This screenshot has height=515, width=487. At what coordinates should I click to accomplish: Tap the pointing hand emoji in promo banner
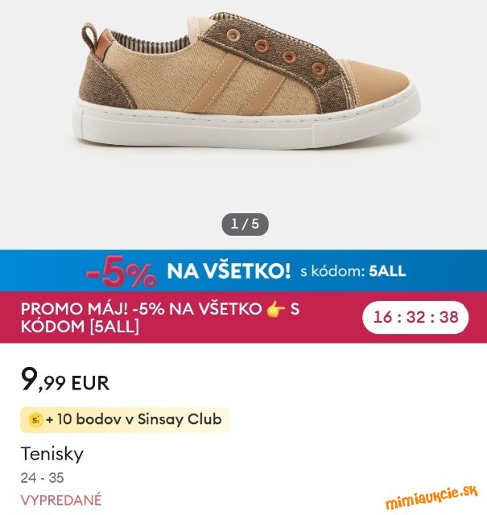275,309
